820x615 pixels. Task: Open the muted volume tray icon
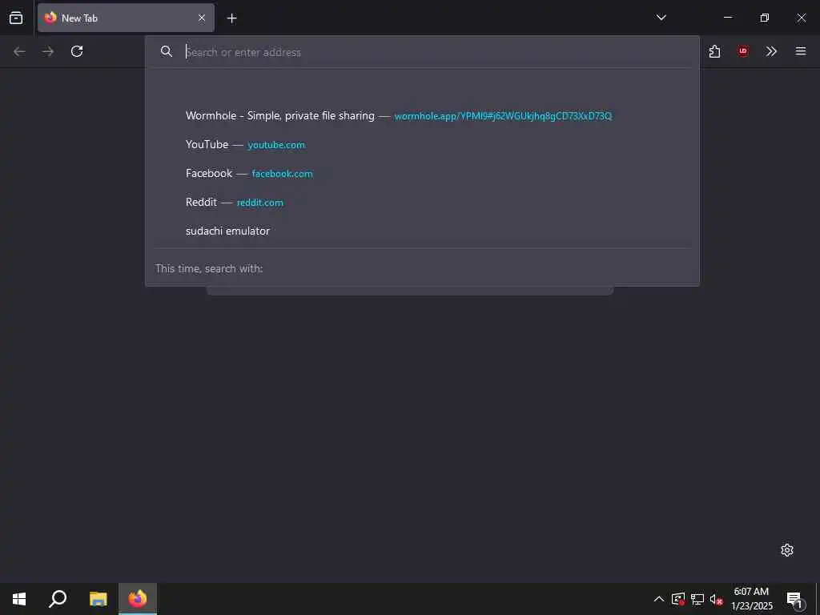pyautogui.click(x=716, y=599)
